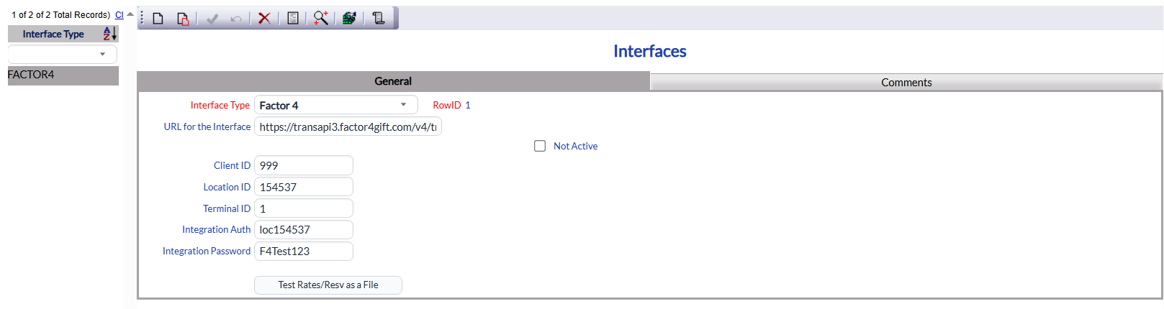Collapse the record list using up arrow
This screenshot has width=1164, height=309.
[130, 14]
